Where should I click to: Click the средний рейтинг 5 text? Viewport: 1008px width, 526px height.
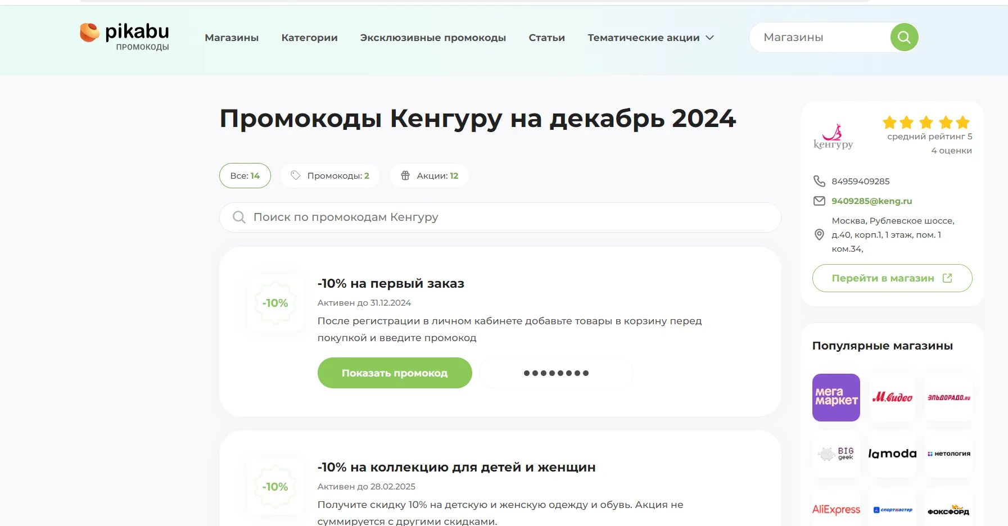[x=929, y=136]
